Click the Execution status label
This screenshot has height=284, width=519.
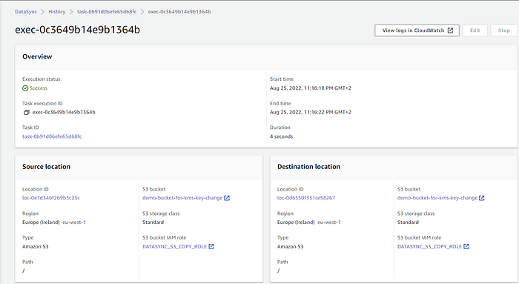(x=42, y=79)
